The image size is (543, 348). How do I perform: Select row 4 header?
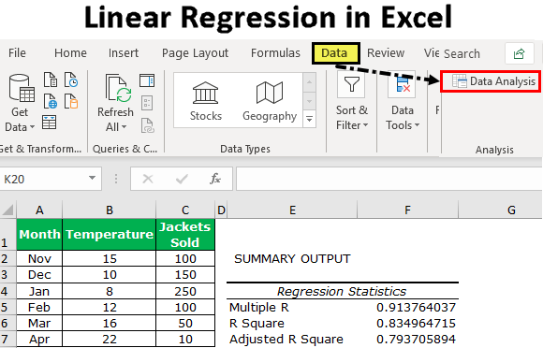[7, 291]
